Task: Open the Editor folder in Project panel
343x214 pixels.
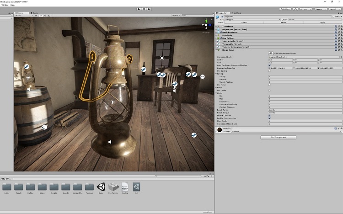Action: [7, 187]
